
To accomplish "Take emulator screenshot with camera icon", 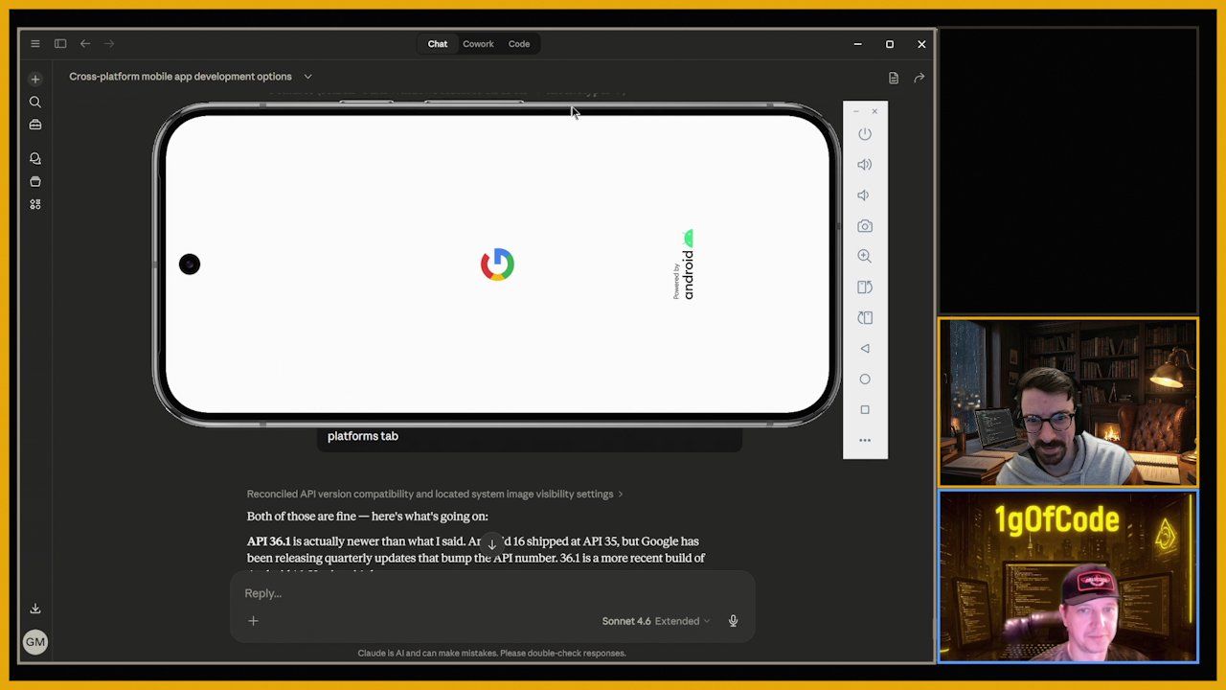I will coord(865,226).
